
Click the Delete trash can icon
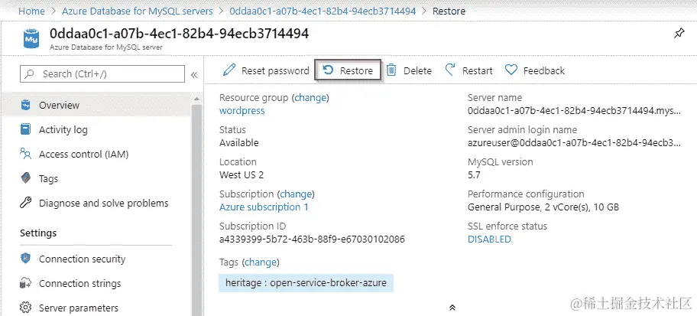[x=391, y=70]
